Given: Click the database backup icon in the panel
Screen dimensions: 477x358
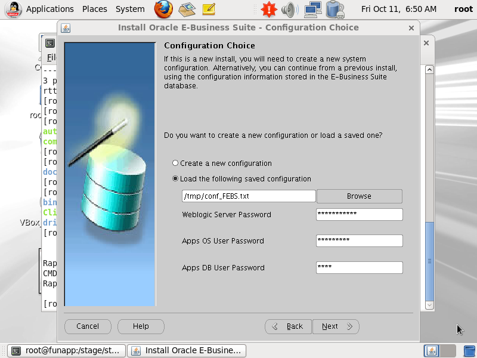Looking at the screenshot, I should pos(334,9).
